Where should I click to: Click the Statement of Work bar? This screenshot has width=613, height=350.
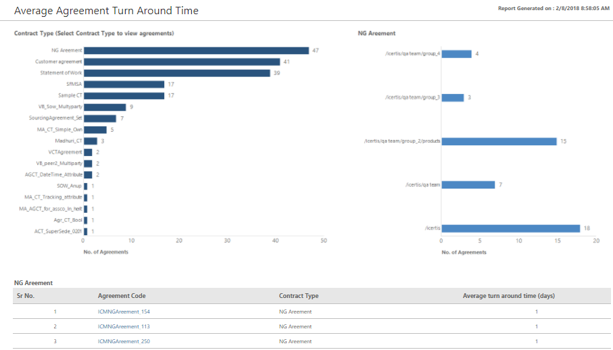click(x=176, y=73)
